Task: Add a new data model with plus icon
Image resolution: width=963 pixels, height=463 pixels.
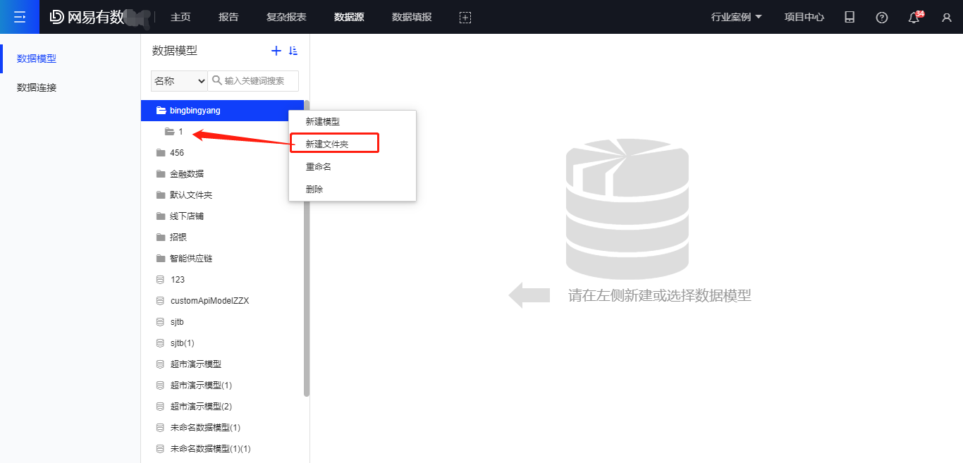Action: tap(276, 51)
